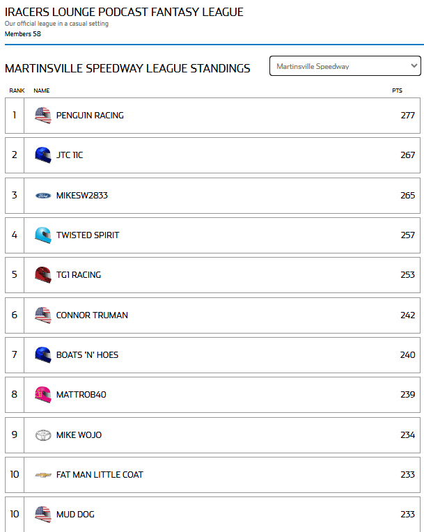Click the American flag helmet beside Connor Truman
Viewport: 424px width, 532px height.
coord(43,315)
